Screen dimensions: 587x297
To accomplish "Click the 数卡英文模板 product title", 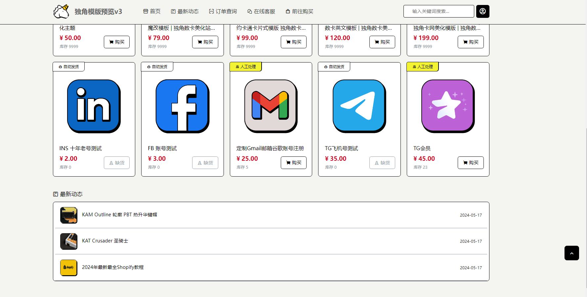I will click(358, 28).
